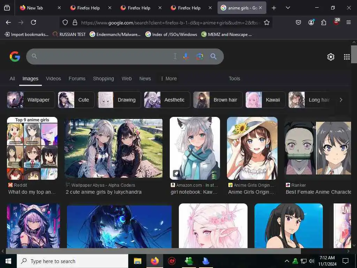This screenshot has height=268, width=357.
Task: Open uBlock extension with badge 20
Action: pyautogui.click(x=336, y=22)
